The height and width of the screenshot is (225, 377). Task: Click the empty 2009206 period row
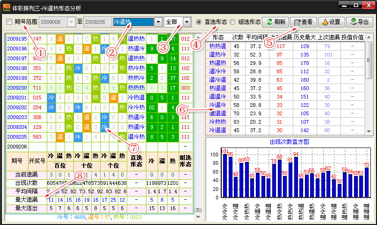pyautogui.click(x=100, y=147)
